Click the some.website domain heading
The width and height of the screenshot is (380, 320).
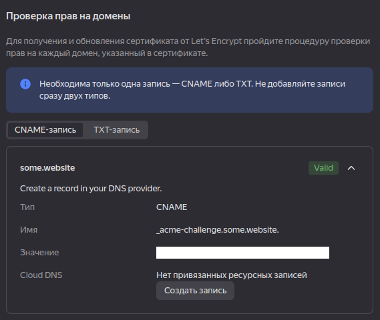point(47,168)
